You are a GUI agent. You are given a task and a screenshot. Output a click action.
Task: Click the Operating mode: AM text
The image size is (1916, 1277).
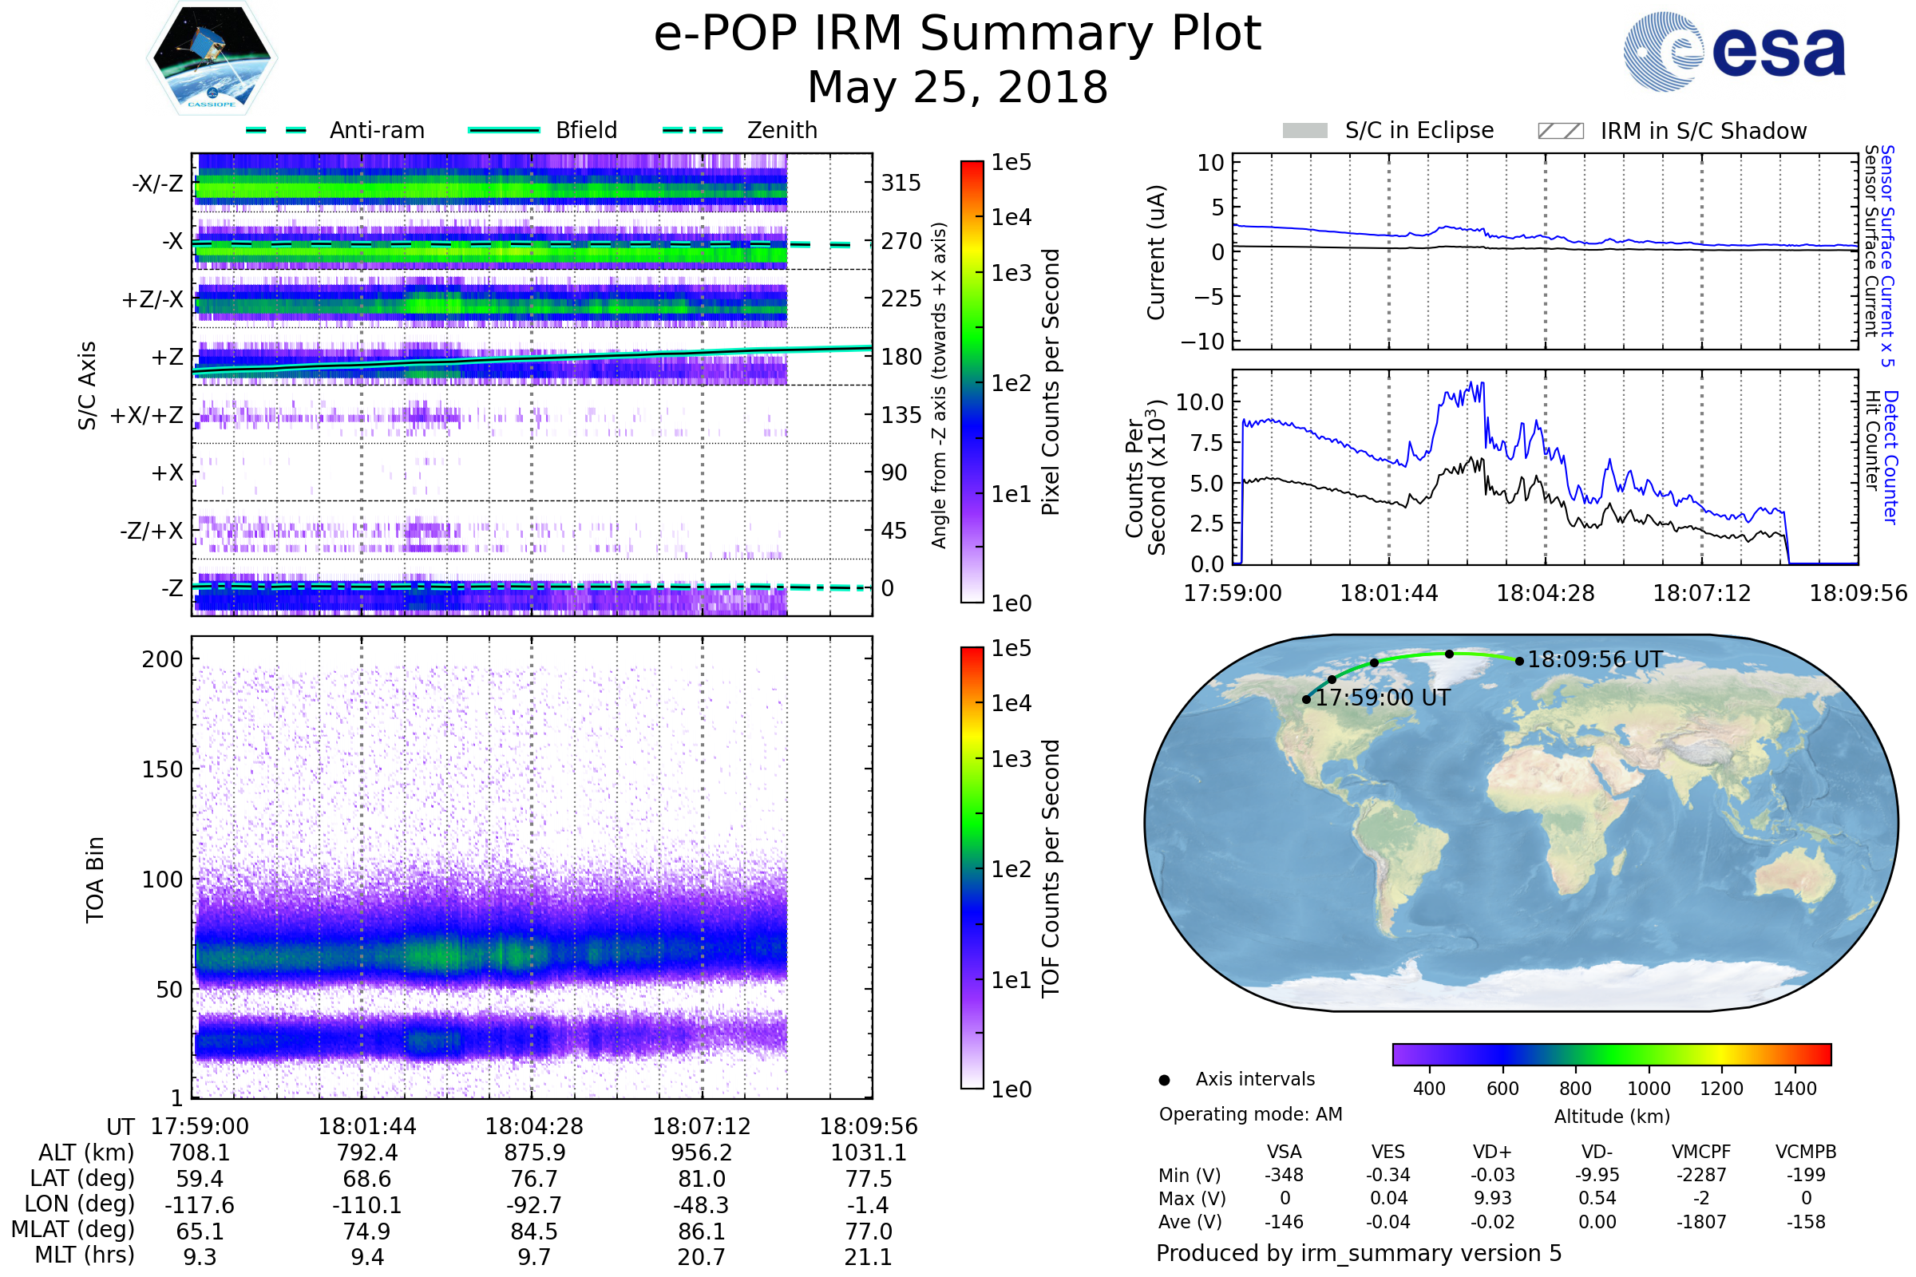[x=1250, y=1114]
